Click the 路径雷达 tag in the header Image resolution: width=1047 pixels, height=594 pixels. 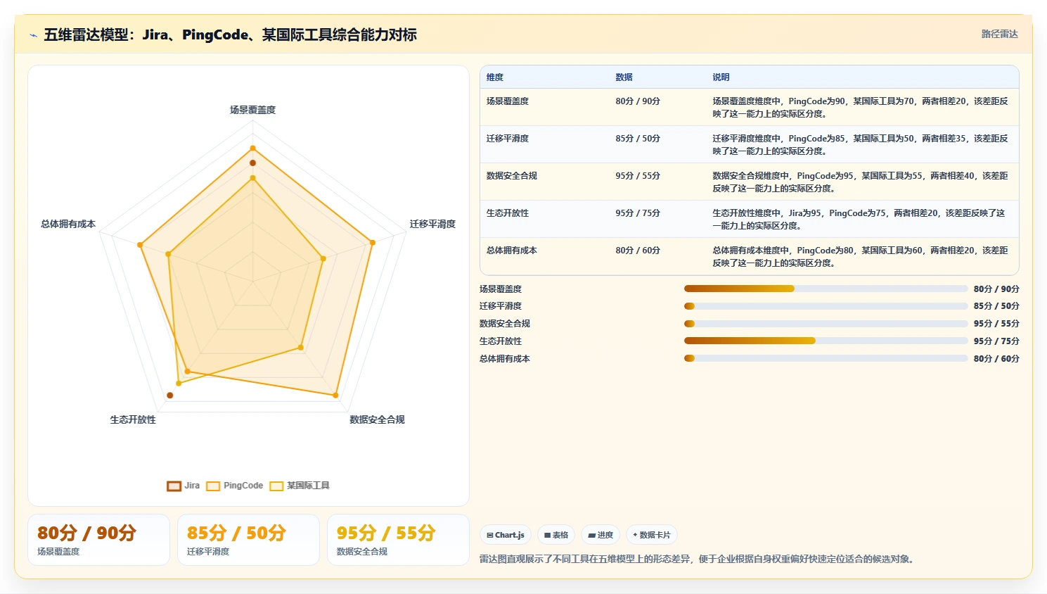pos(1000,34)
